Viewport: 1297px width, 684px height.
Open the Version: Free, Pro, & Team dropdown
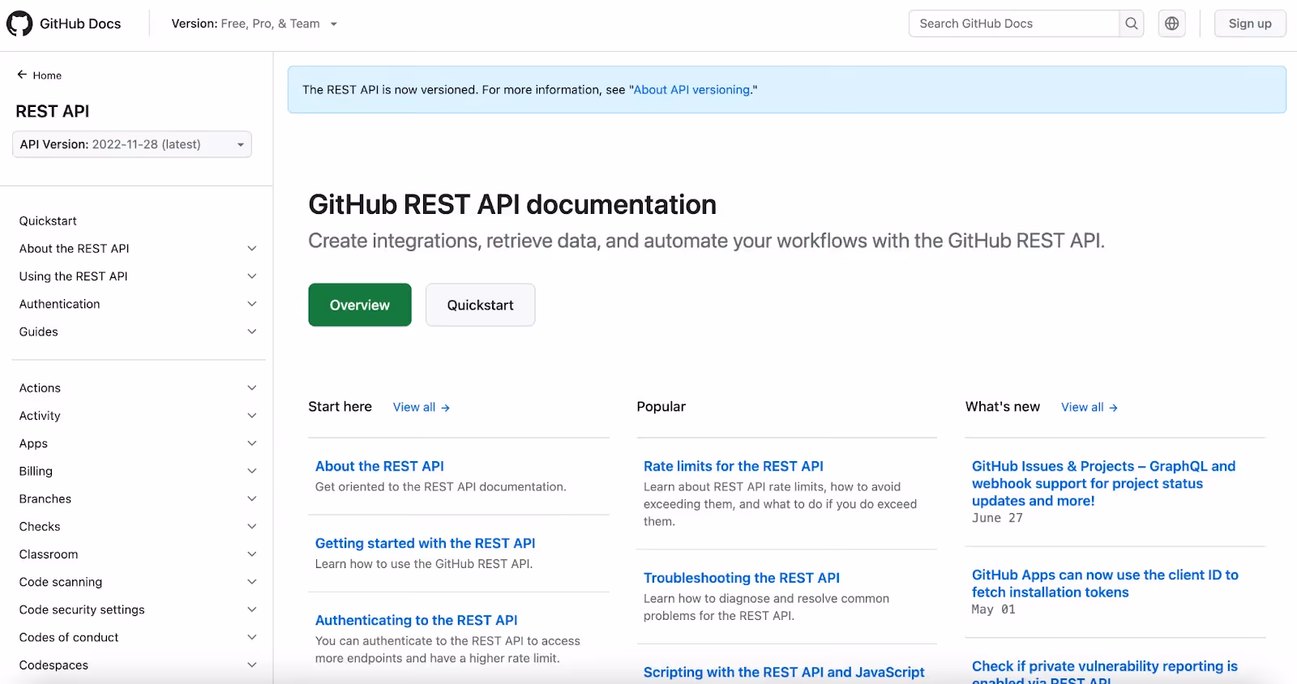(254, 24)
